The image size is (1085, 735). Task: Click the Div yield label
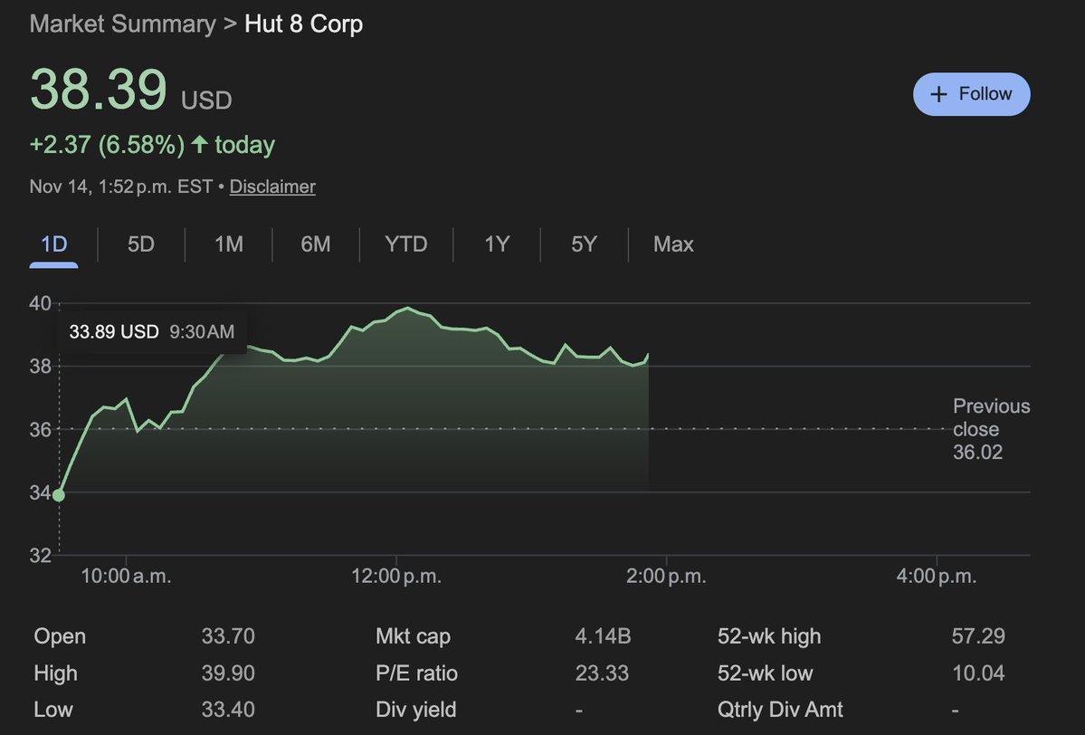click(416, 710)
